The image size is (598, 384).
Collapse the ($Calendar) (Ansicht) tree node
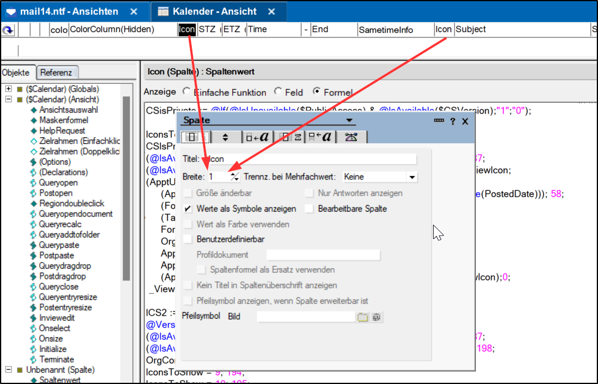click(x=9, y=100)
